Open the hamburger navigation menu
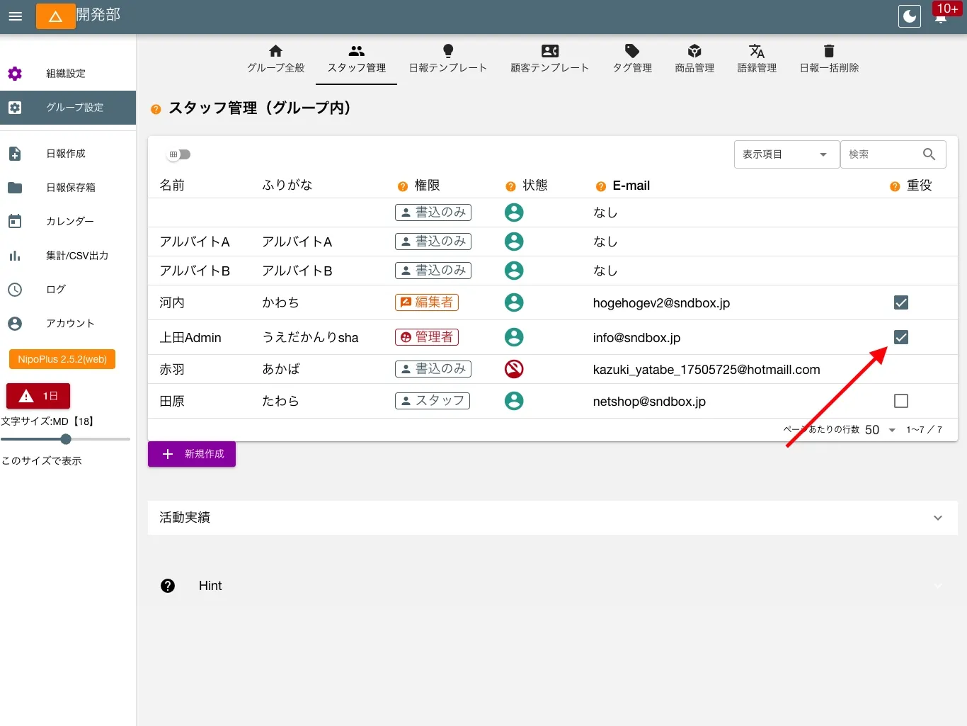This screenshot has height=726, width=967. 16,16
